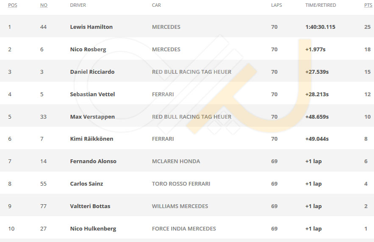Open Max Verstappen's driver name
Viewport: 374px width, 242px height.
(92, 117)
